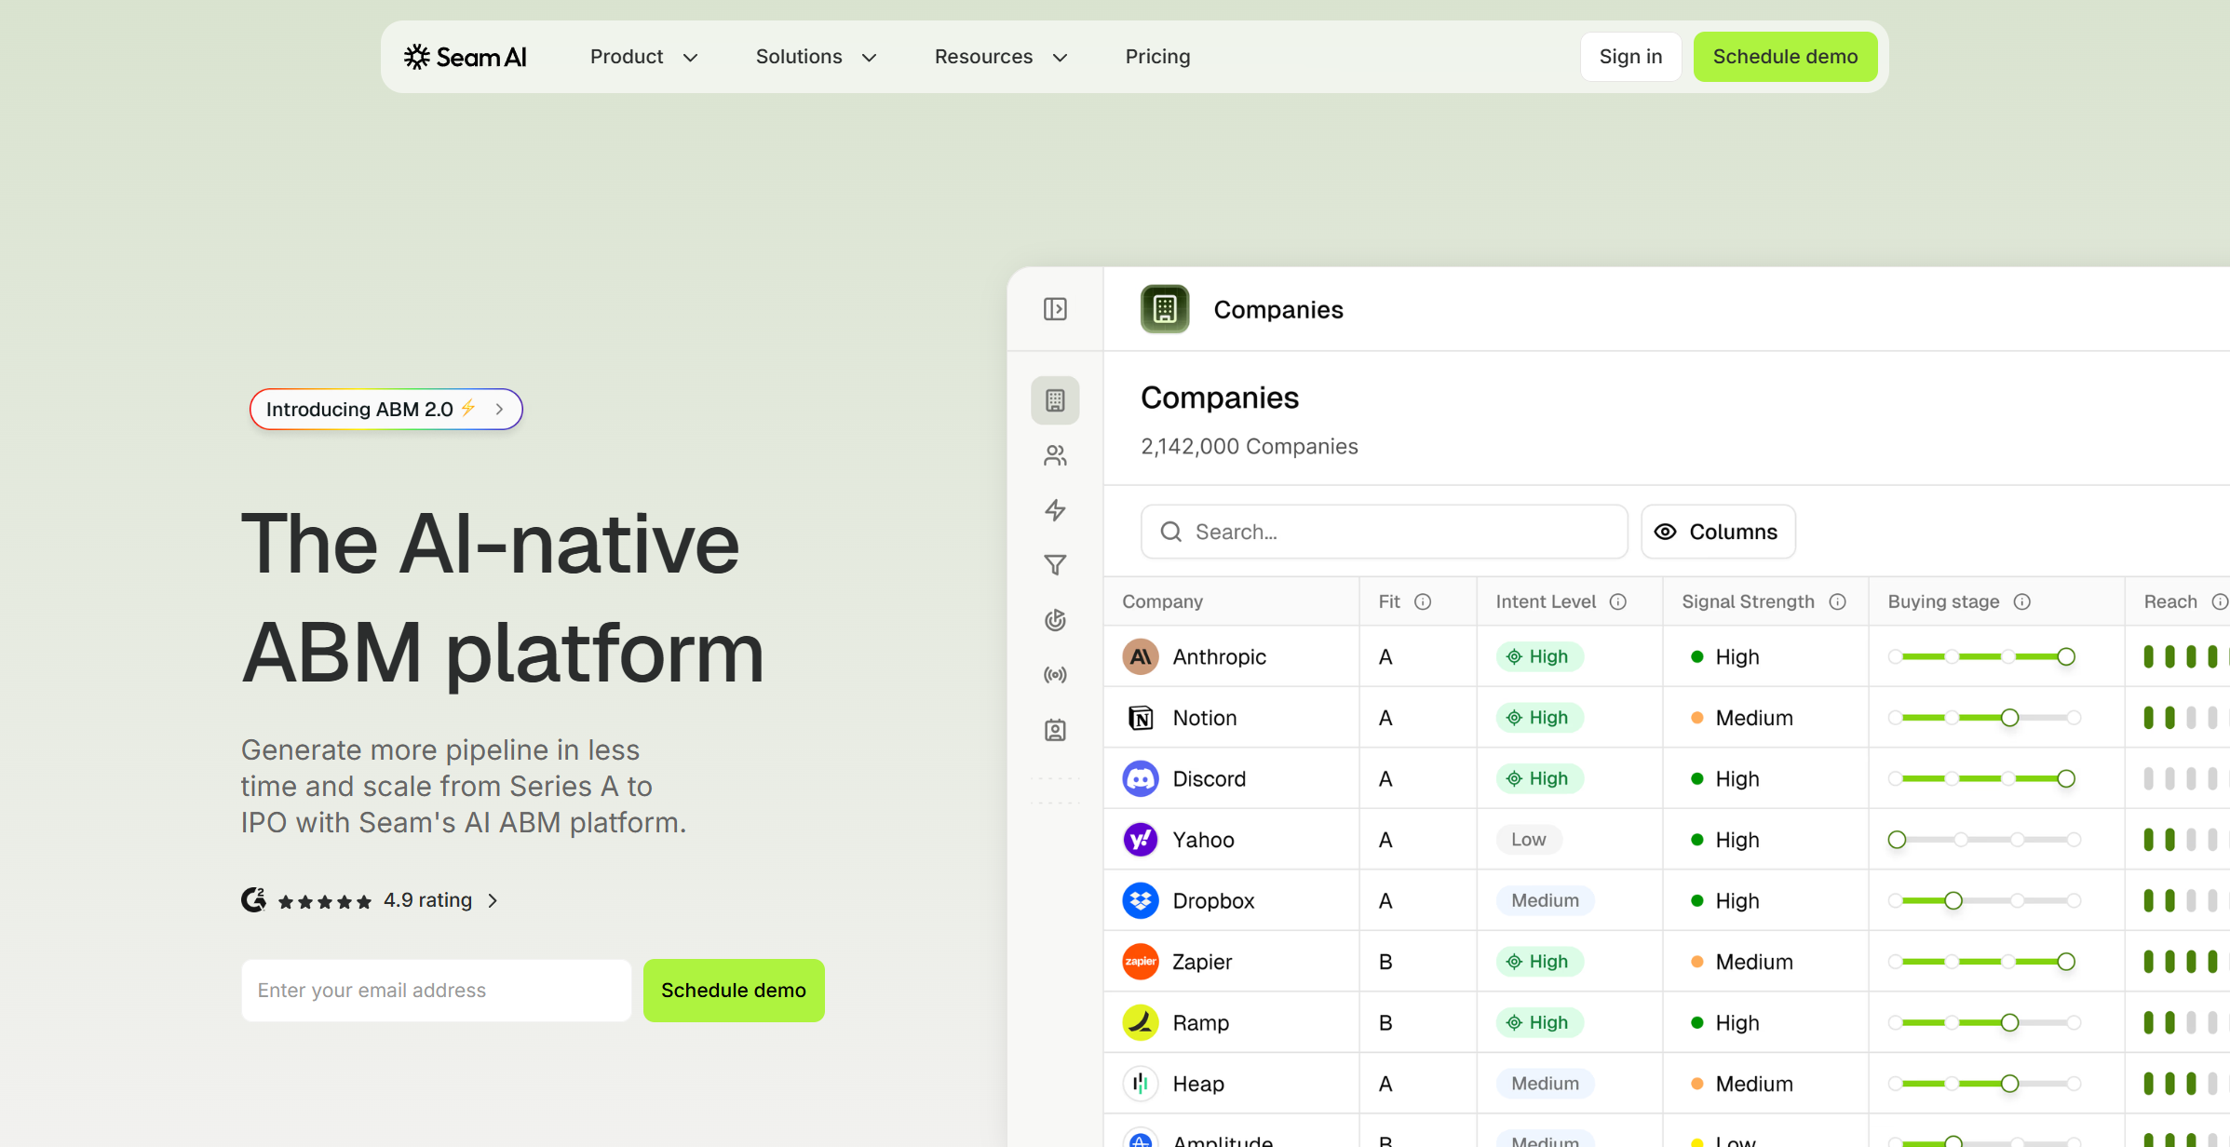Click the Discord company logo
2230x1147 pixels.
(x=1141, y=778)
